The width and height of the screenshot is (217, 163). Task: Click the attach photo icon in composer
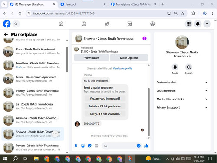pos(83,146)
